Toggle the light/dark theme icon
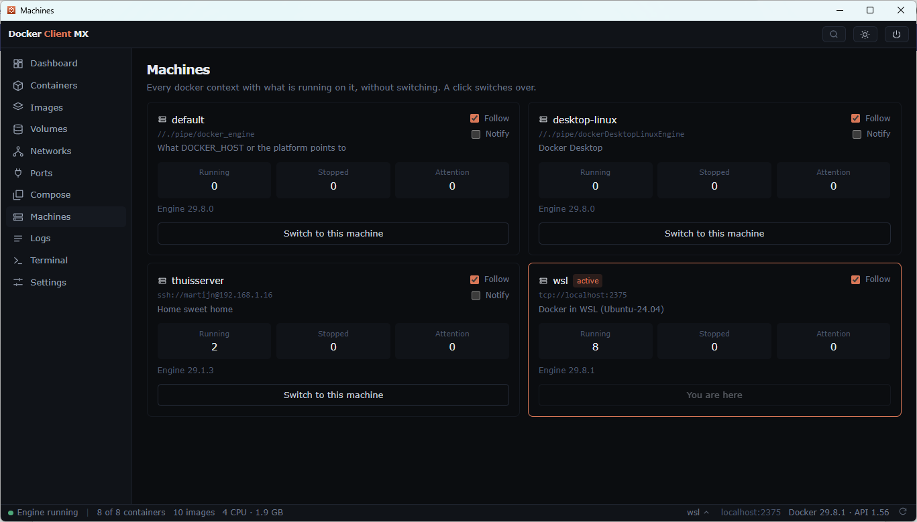917x522 pixels. [x=865, y=34]
